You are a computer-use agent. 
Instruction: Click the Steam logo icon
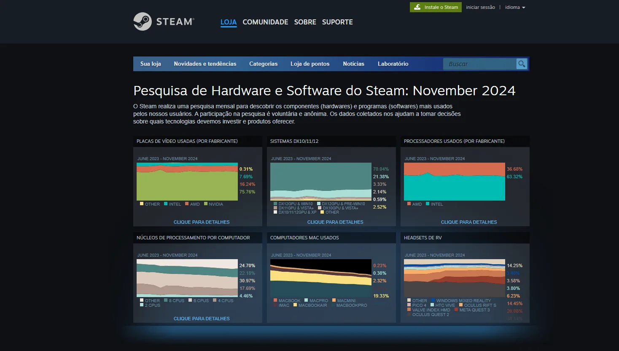coord(143,21)
